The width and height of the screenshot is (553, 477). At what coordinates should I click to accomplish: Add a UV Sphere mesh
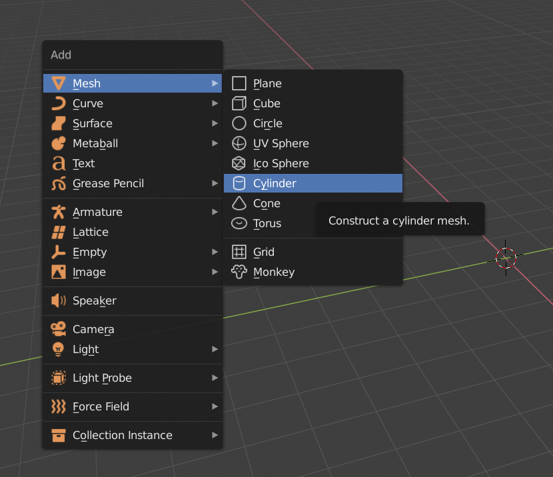coord(313,143)
